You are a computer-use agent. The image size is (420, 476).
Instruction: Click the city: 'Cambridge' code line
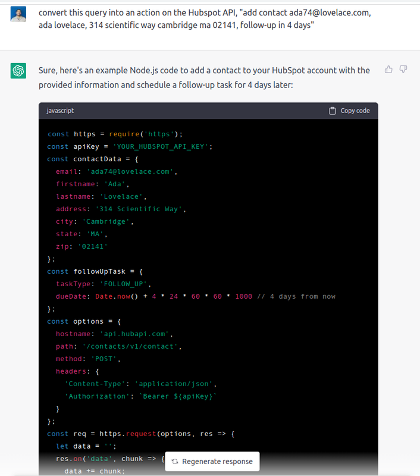click(x=95, y=221)
